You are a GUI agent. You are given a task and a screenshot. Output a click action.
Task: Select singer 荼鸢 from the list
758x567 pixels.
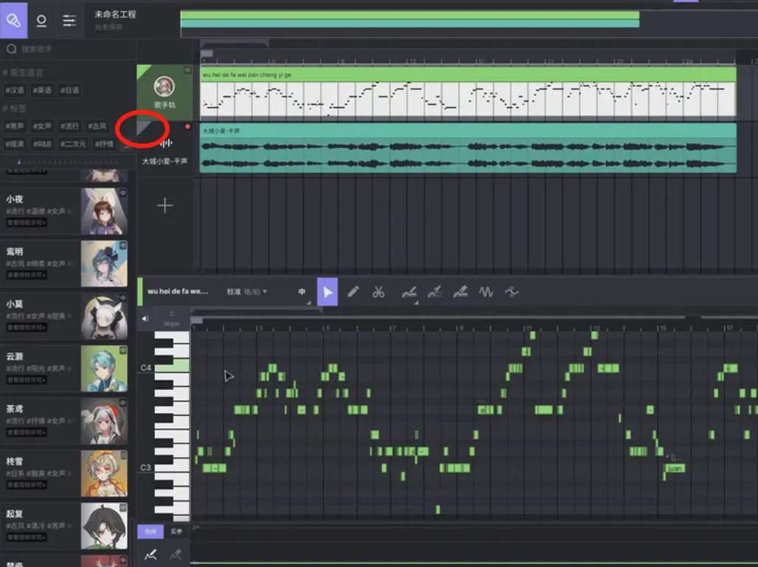pyautogui.click(x=65, y=422)
